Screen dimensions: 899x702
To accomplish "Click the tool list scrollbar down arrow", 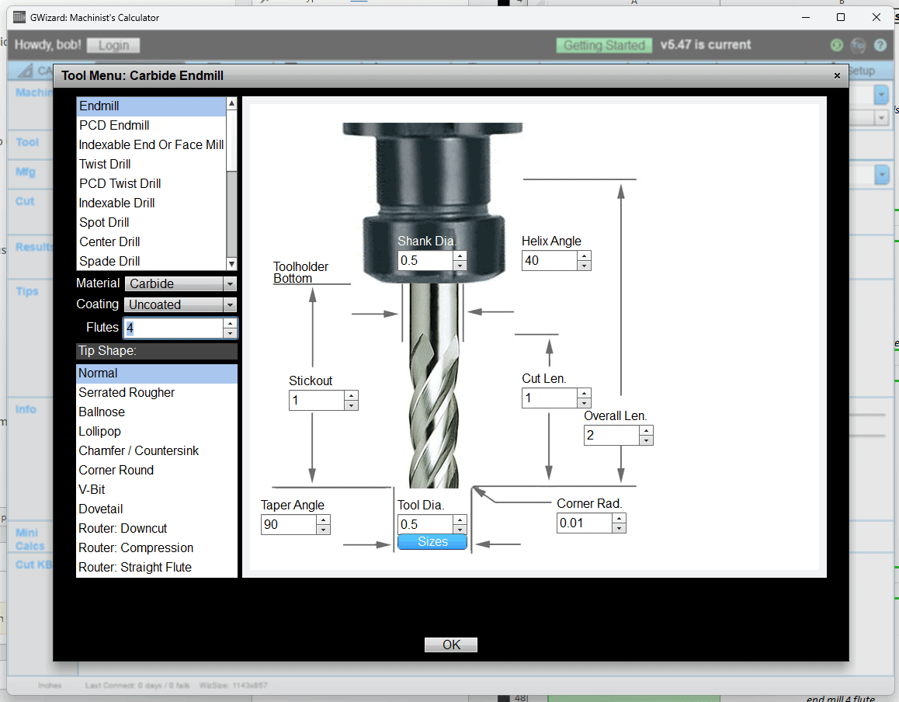I will coord(231,262).
